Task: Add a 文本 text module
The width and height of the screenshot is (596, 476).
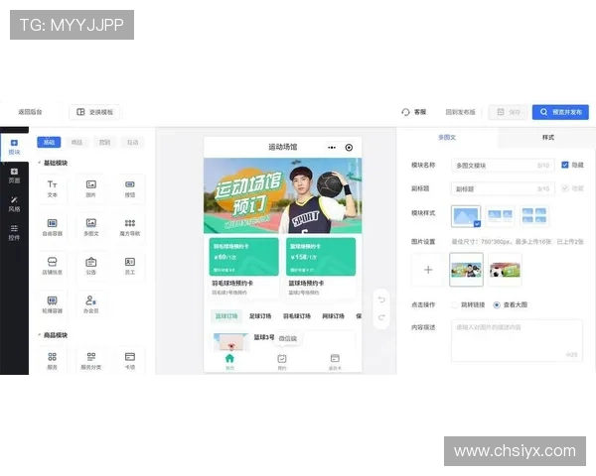Action: 52,188
